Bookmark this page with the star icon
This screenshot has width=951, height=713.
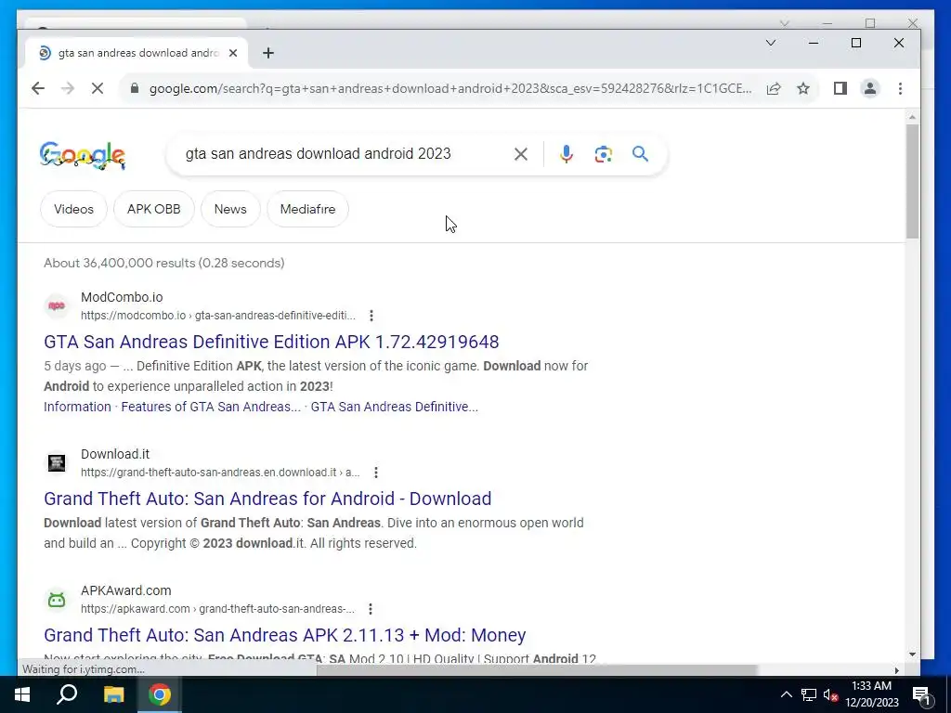click(803, 88)
